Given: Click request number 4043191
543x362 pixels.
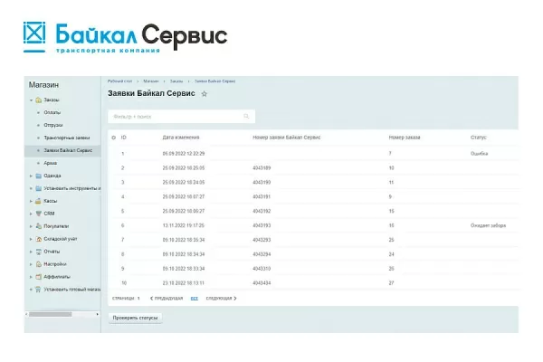Looking at the screenshot, I should [x=262, y=196].
